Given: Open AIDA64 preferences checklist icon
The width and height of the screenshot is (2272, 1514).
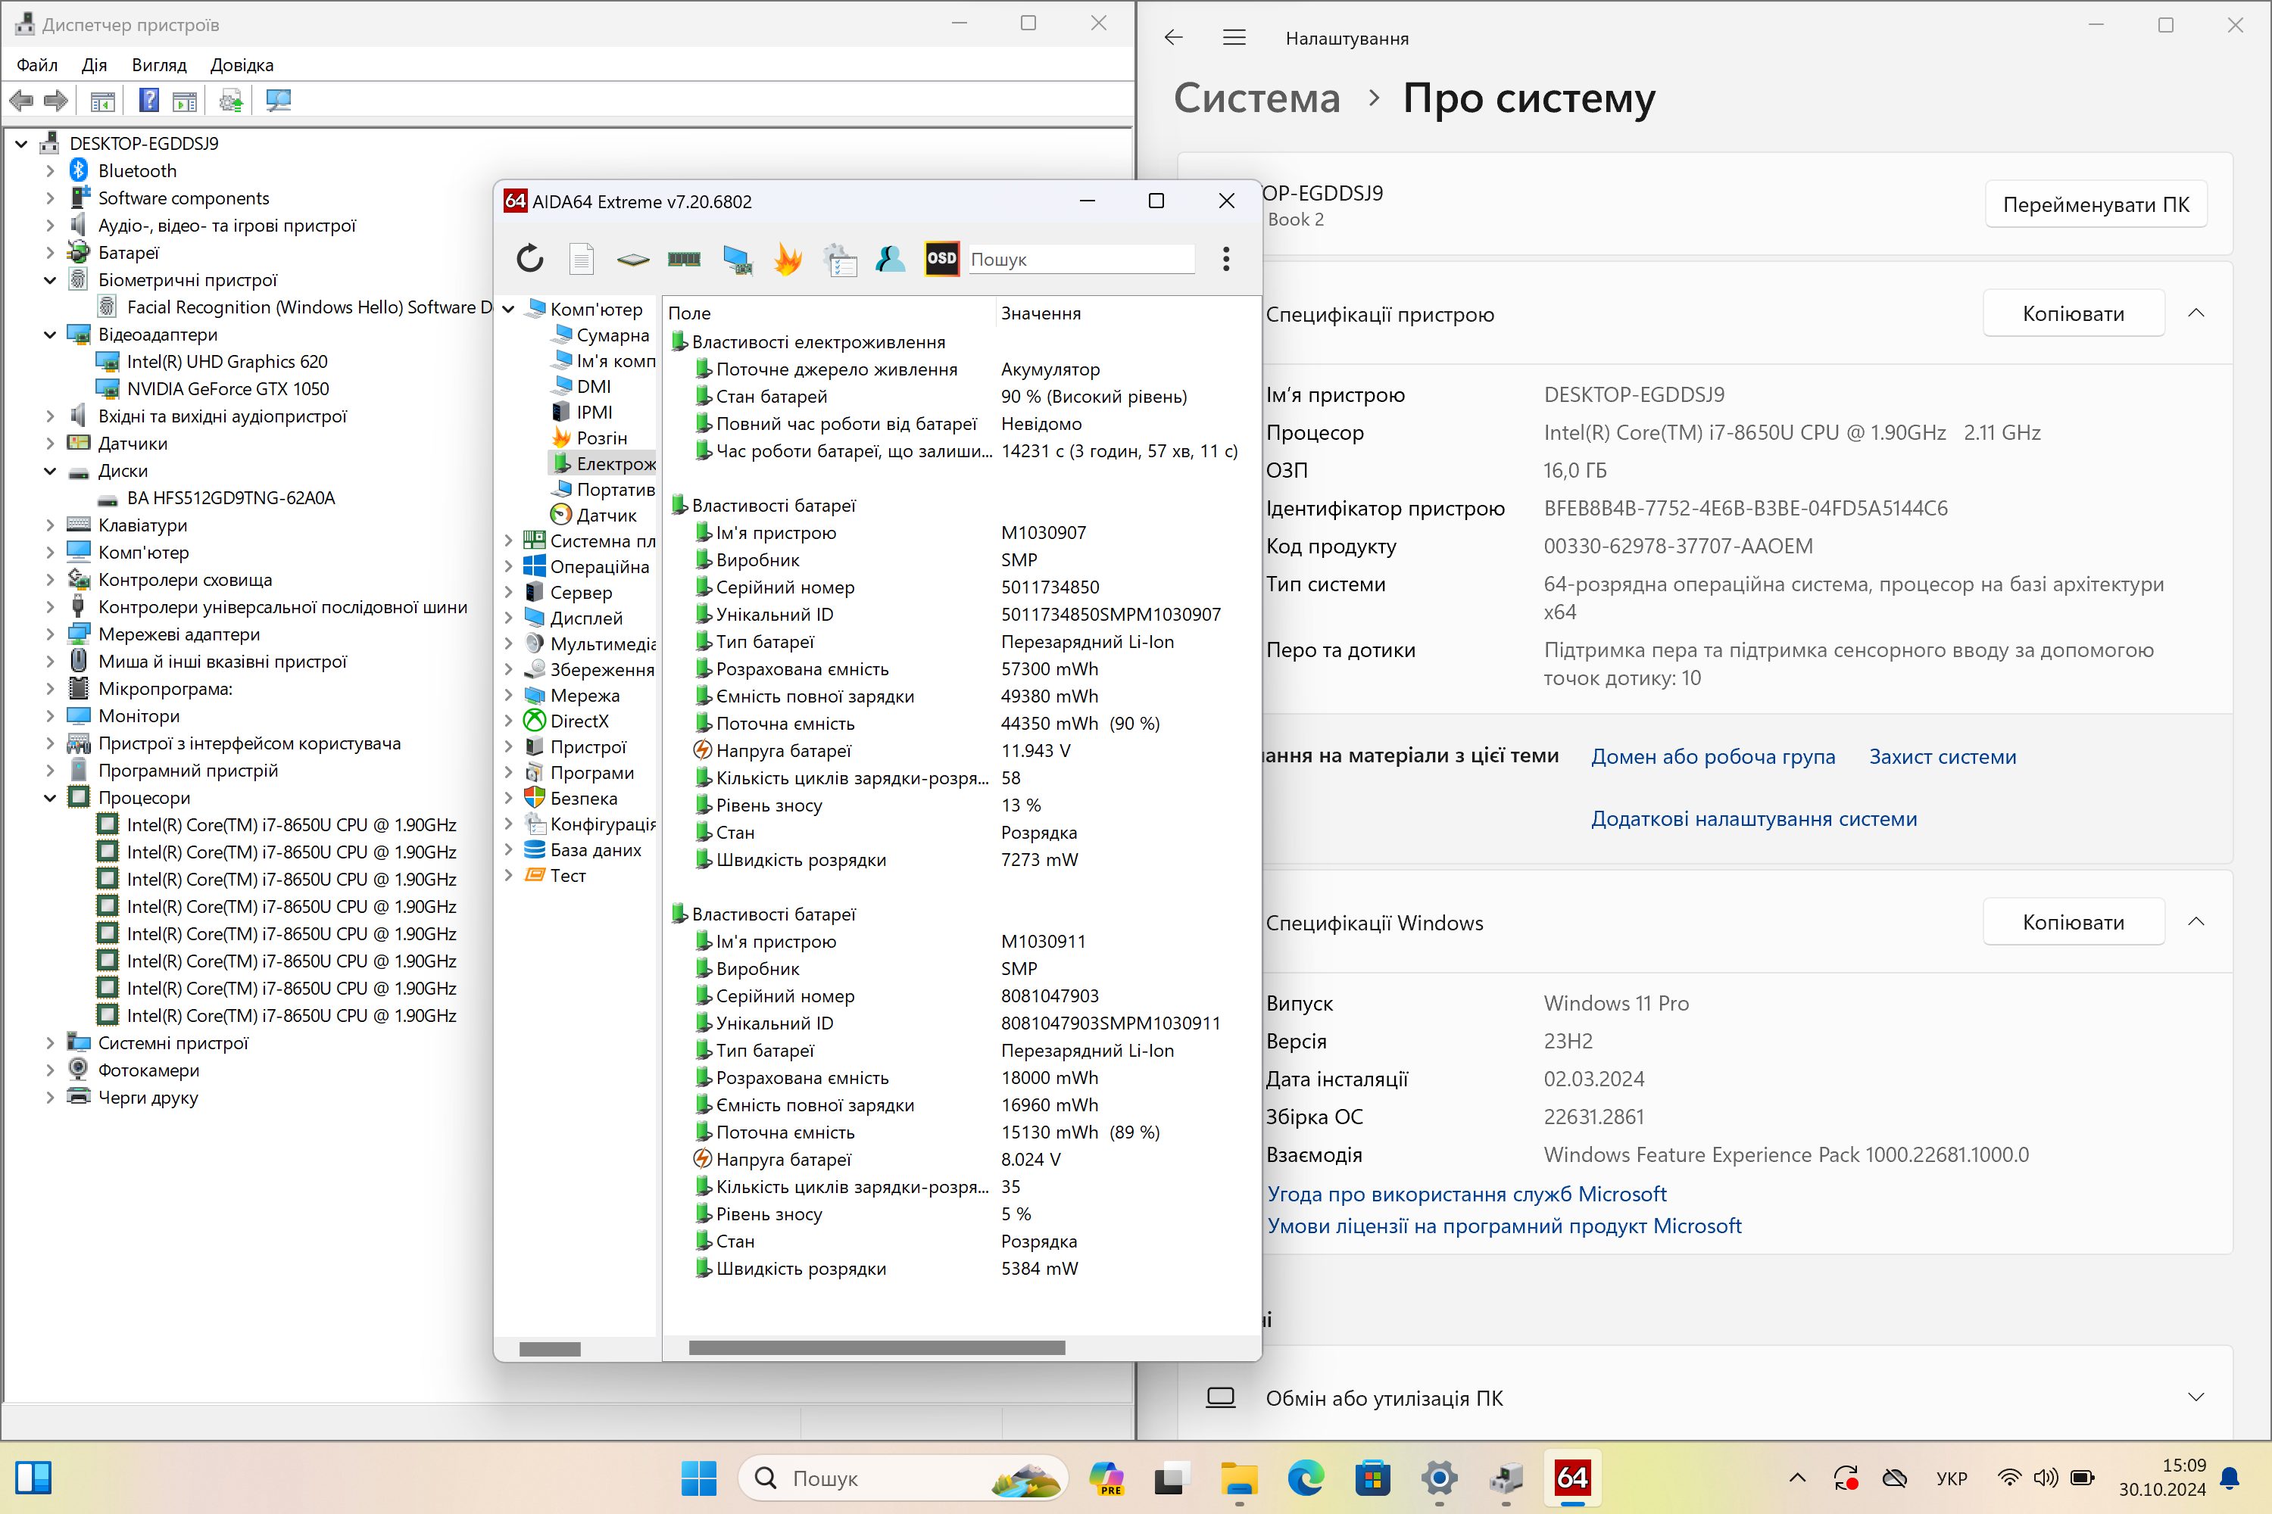Looking at the screenshot, I should click(839, 259).
